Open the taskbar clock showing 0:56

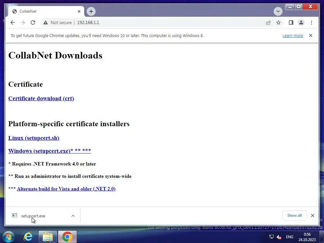pos(307,237)
